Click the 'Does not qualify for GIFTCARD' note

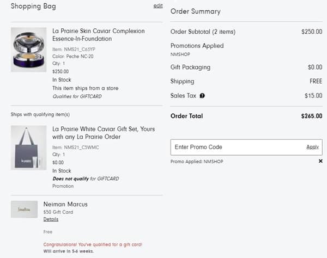coord(86,179)
